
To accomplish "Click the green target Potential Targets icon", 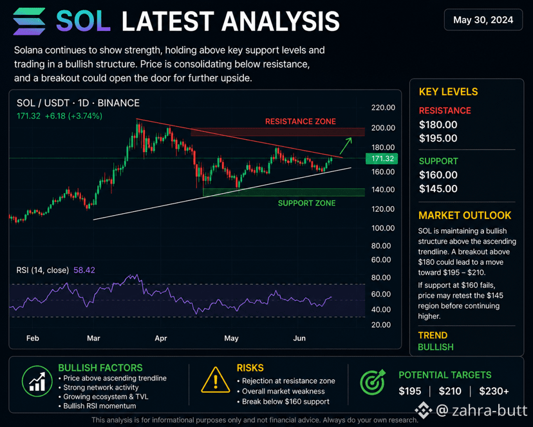I will (373, 382).
